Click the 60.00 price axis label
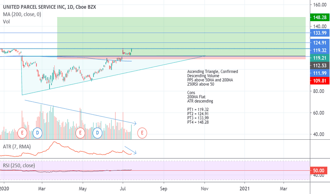The height and width of the screenshot is (194, 330). (318, 113)
